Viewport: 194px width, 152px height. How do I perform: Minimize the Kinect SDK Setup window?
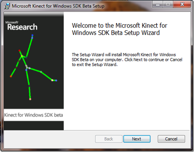tap(158, 5)
